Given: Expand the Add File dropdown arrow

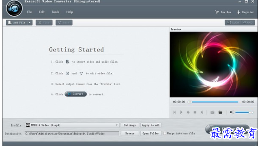Looking at the screenshot, I should (x=30, y=23).
